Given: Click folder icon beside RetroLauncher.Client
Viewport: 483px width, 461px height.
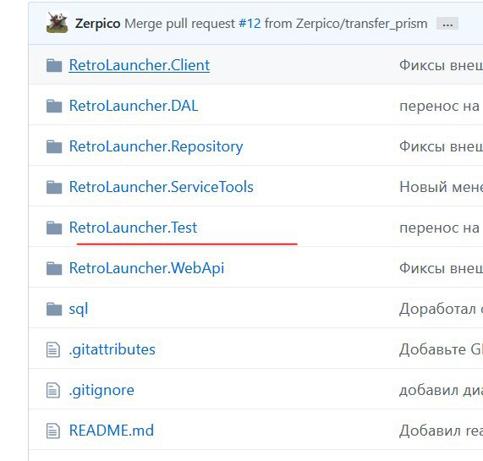Looking at the screenshot, I should pos(54,65).
